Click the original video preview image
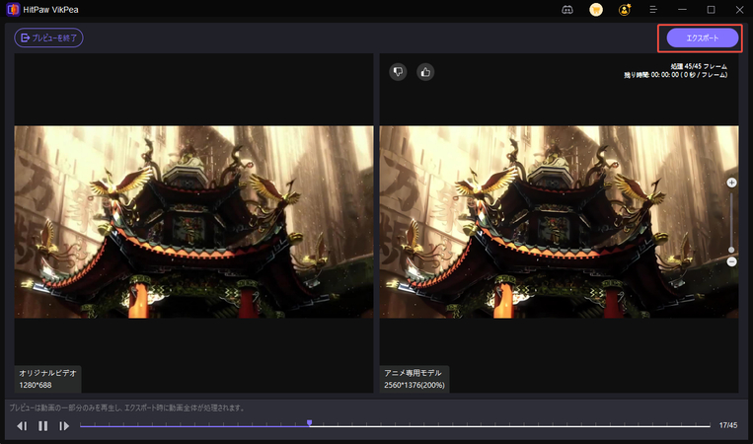 (x=193, y=222)
